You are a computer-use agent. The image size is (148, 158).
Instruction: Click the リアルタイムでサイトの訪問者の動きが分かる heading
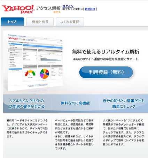(x=27, y=103)
